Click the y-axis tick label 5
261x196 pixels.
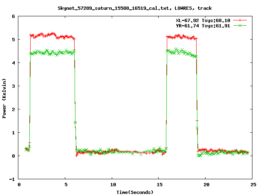13,40
